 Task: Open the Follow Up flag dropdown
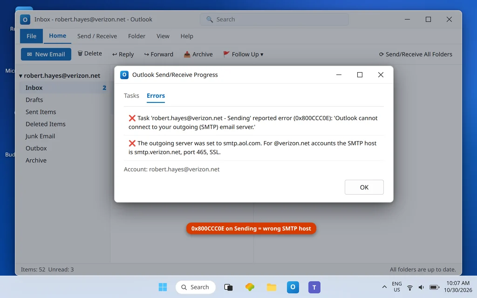pyautogui.click(x=243, y=54)
